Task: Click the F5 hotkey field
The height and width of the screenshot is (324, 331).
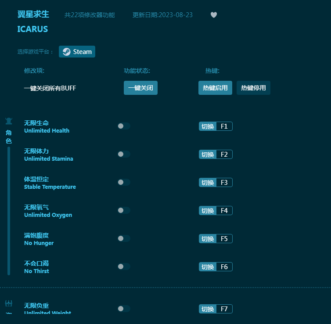Action: coord(224,238)
